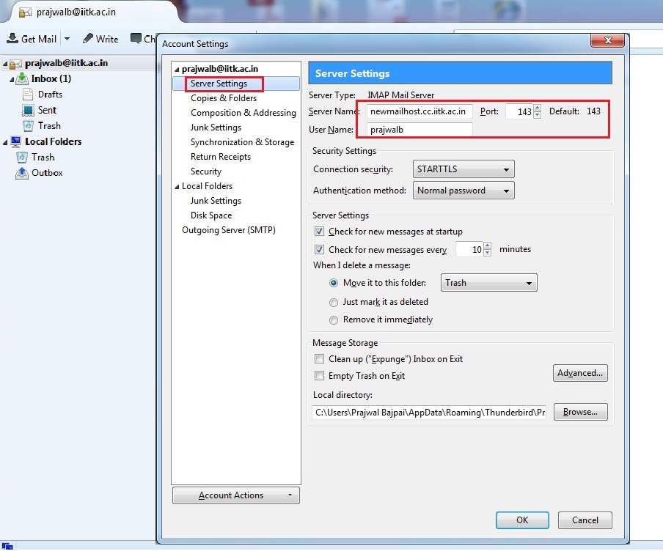Select Server Settings in the settings tree
663x554 pixels.
coord(219,84)
